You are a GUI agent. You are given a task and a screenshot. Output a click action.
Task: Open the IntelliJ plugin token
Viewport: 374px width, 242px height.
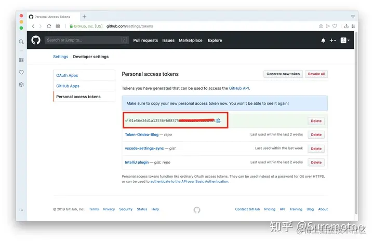tap(137, 162)
